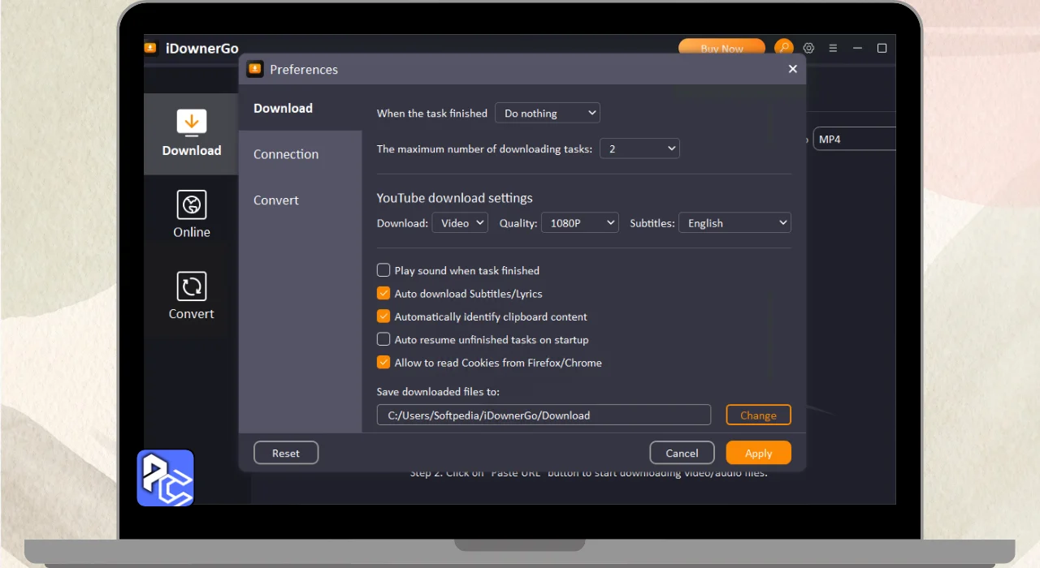Open the hamburger menu in the title bar
1040x568 pixels.
833,48
